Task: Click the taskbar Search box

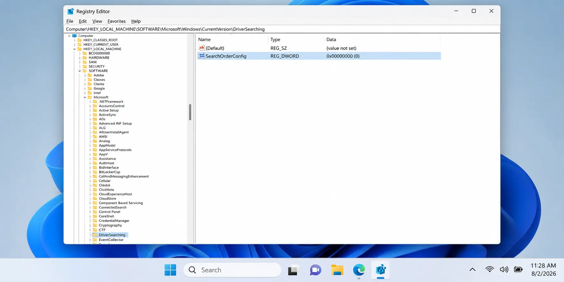Action: click(x=232, y=270)
